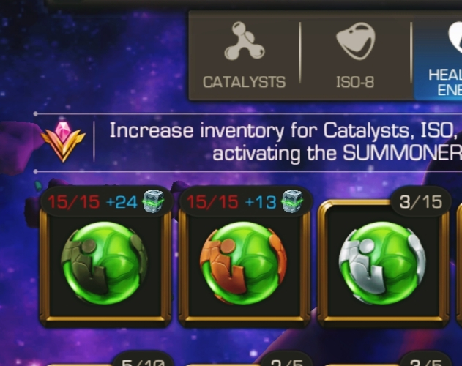Select the green potion with dark olive plating
462x366 pixels.
pos(105,263)
